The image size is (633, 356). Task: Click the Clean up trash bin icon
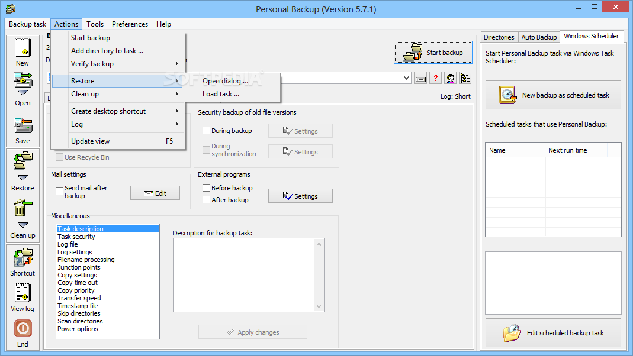tap(23, 208)
